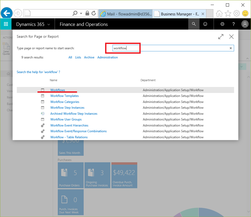Click gears icon beside Workflow Event/Response Combinations
Screen dimensions: 251x217
tap(43, 131)
